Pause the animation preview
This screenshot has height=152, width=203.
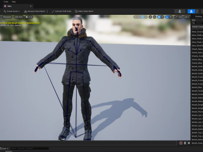(185, 143)
